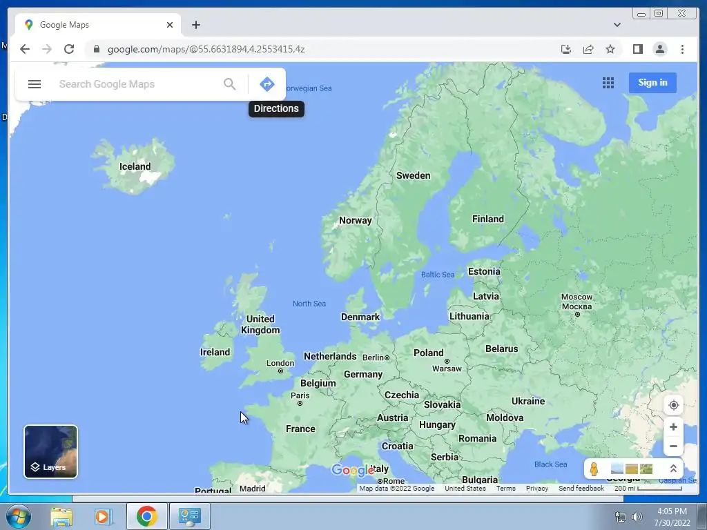This screenshot has height=530, width=707.
Task: Install the Google Maps app icon
Action: [x=566, y=49]
